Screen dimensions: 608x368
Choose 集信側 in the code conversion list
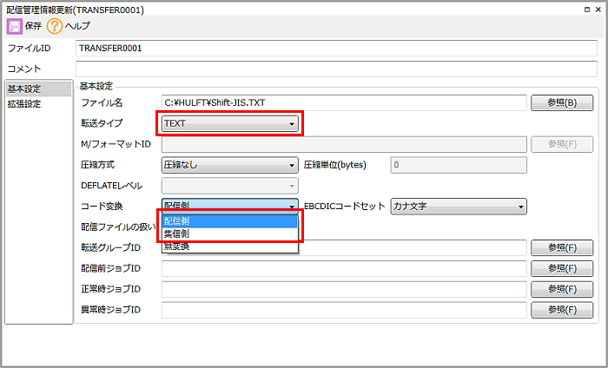click(x=230, y=234)
